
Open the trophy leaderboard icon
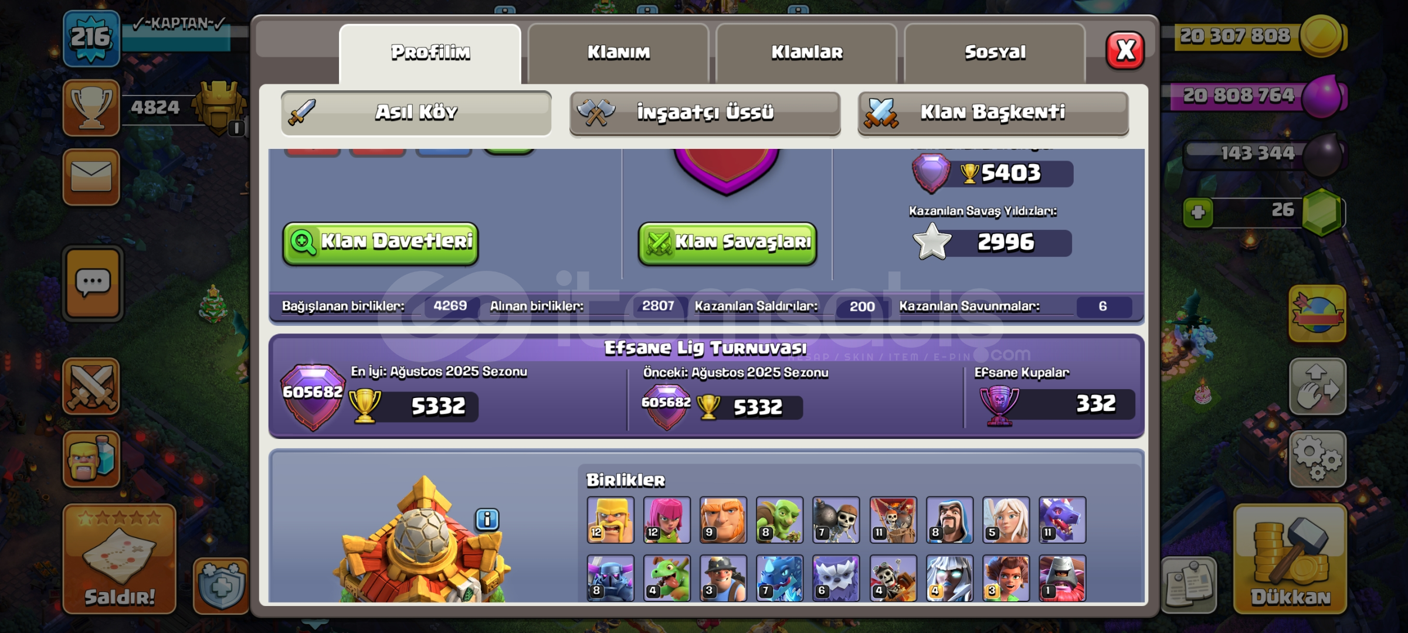91,108
